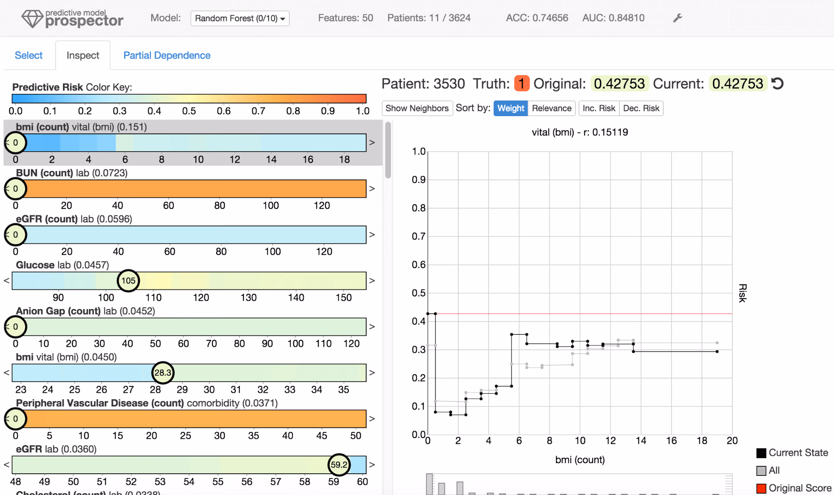Click the right arrow of the bmi (count) bar

pyautogui.click(x=372, y=143)
